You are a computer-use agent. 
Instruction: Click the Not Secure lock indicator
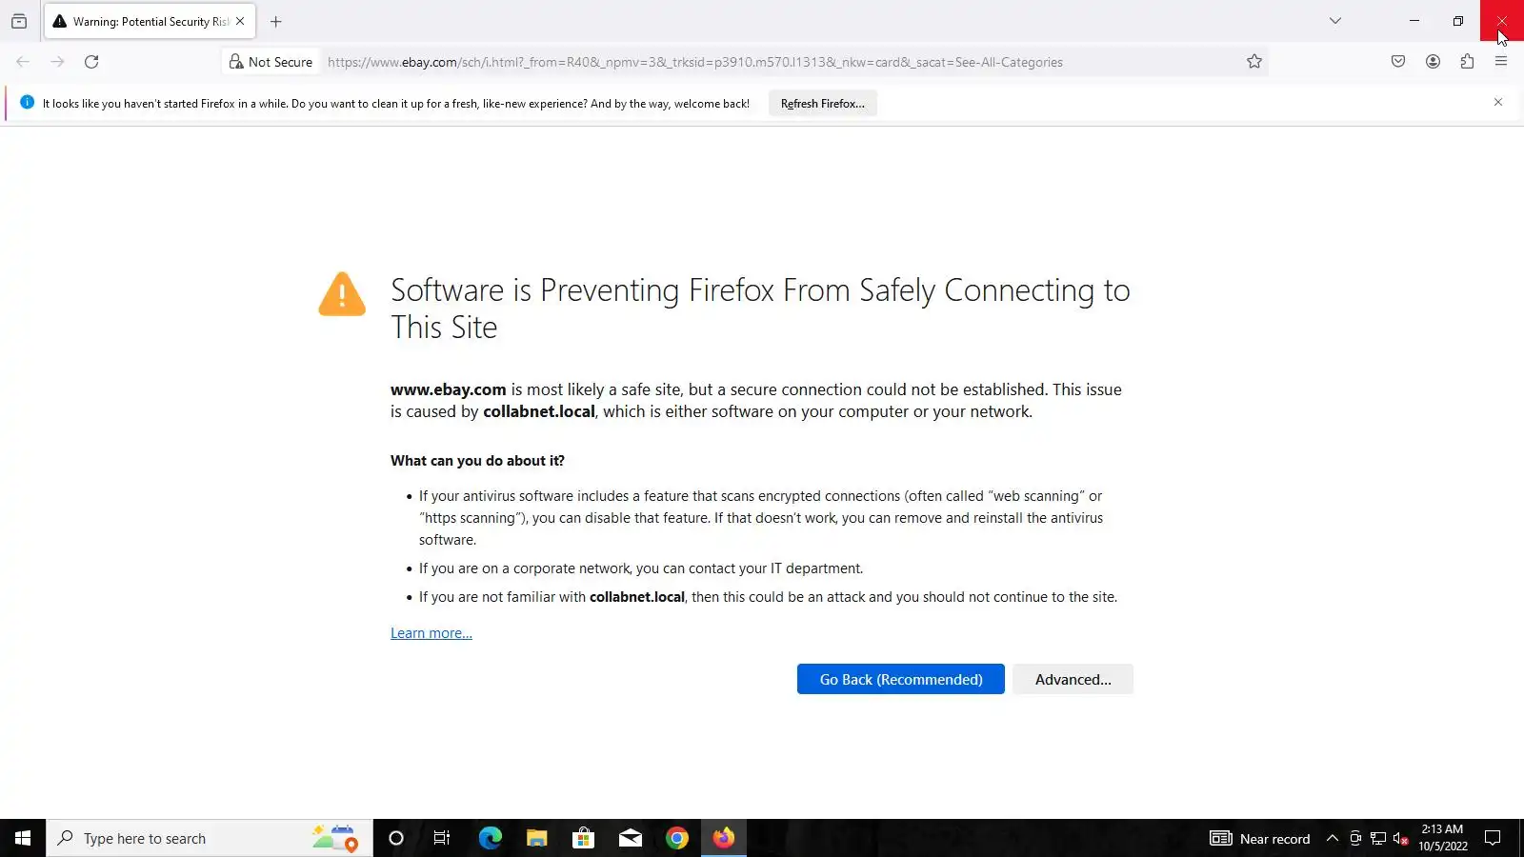tap(271, 62)
